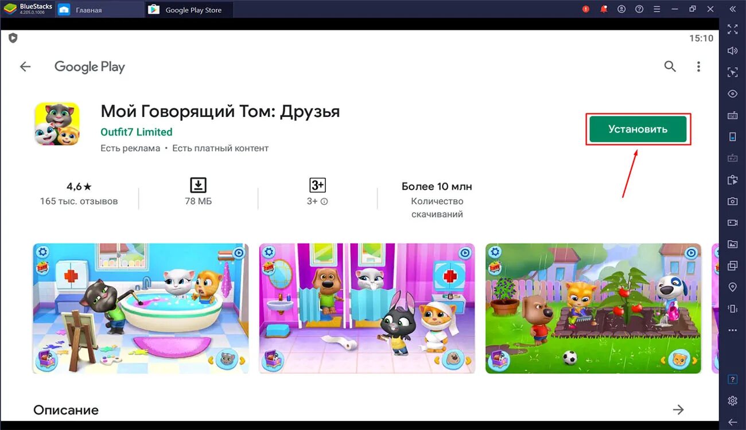The image size is (746, 430).
Task: Take a screenshot with the camera icon
Action: [x=732, y=201]
